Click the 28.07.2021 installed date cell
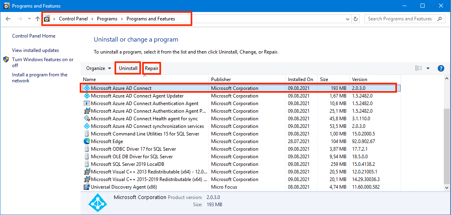 click(x=298, y=141)
